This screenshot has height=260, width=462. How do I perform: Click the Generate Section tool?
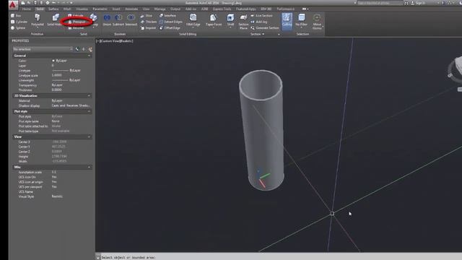point(265,28)
